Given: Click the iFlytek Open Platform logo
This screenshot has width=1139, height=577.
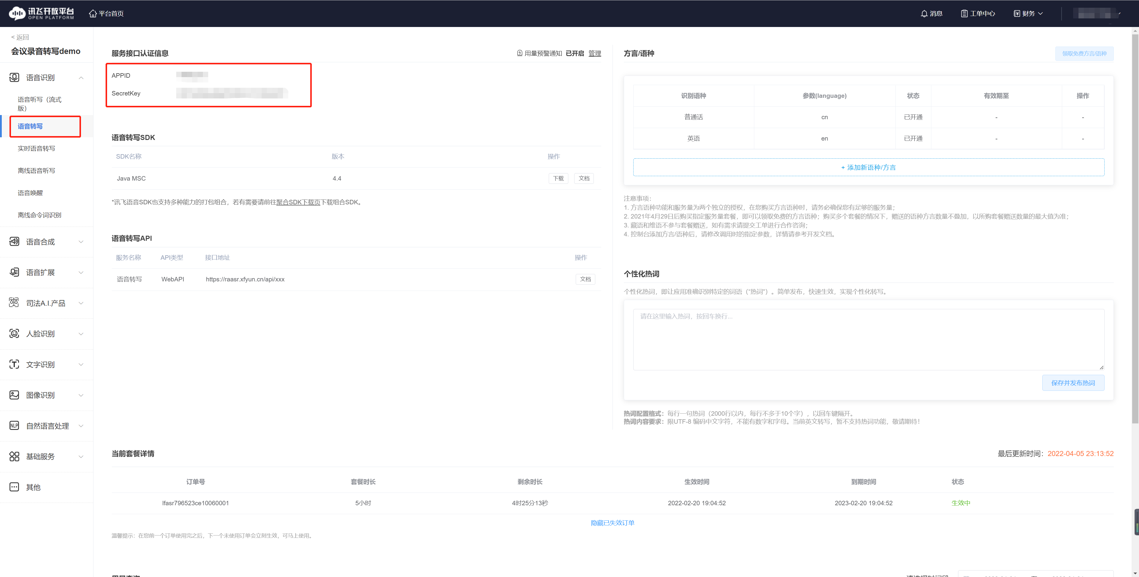Looking at the screenshot, I should click(x=42, y=13).
